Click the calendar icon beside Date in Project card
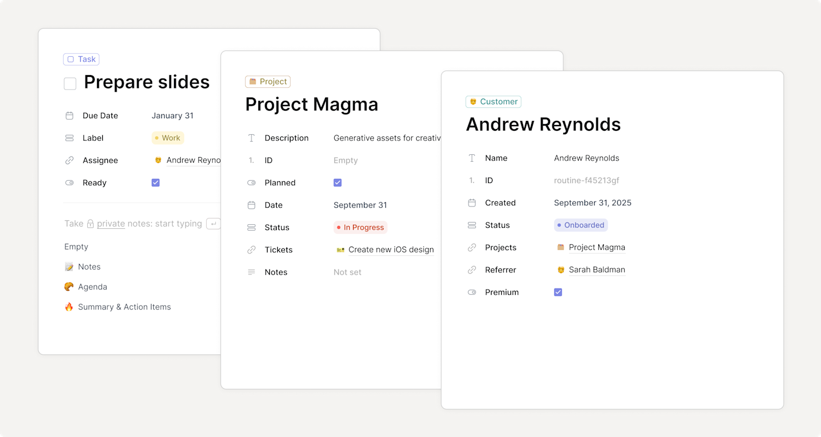The width and height of the screenshot is (821, 437). pyautogui.click(x=251, y=205)
